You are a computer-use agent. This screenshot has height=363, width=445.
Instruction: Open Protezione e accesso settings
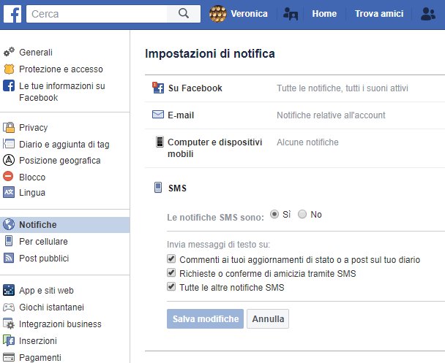[61, 69]
